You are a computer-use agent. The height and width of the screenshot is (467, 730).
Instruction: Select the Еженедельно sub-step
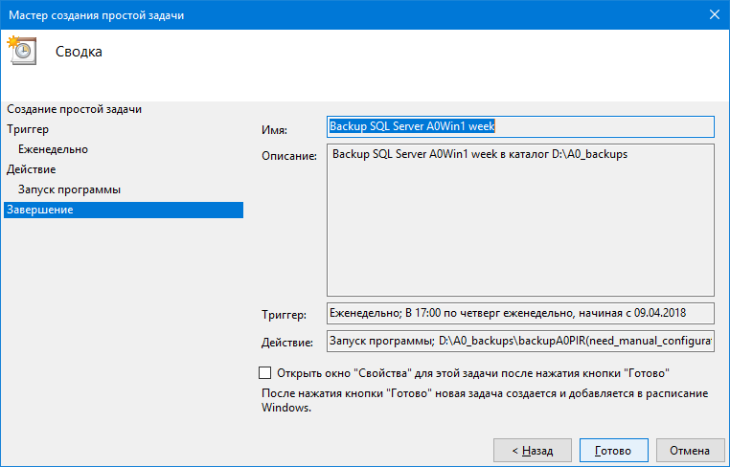click(x=53, y=149)
